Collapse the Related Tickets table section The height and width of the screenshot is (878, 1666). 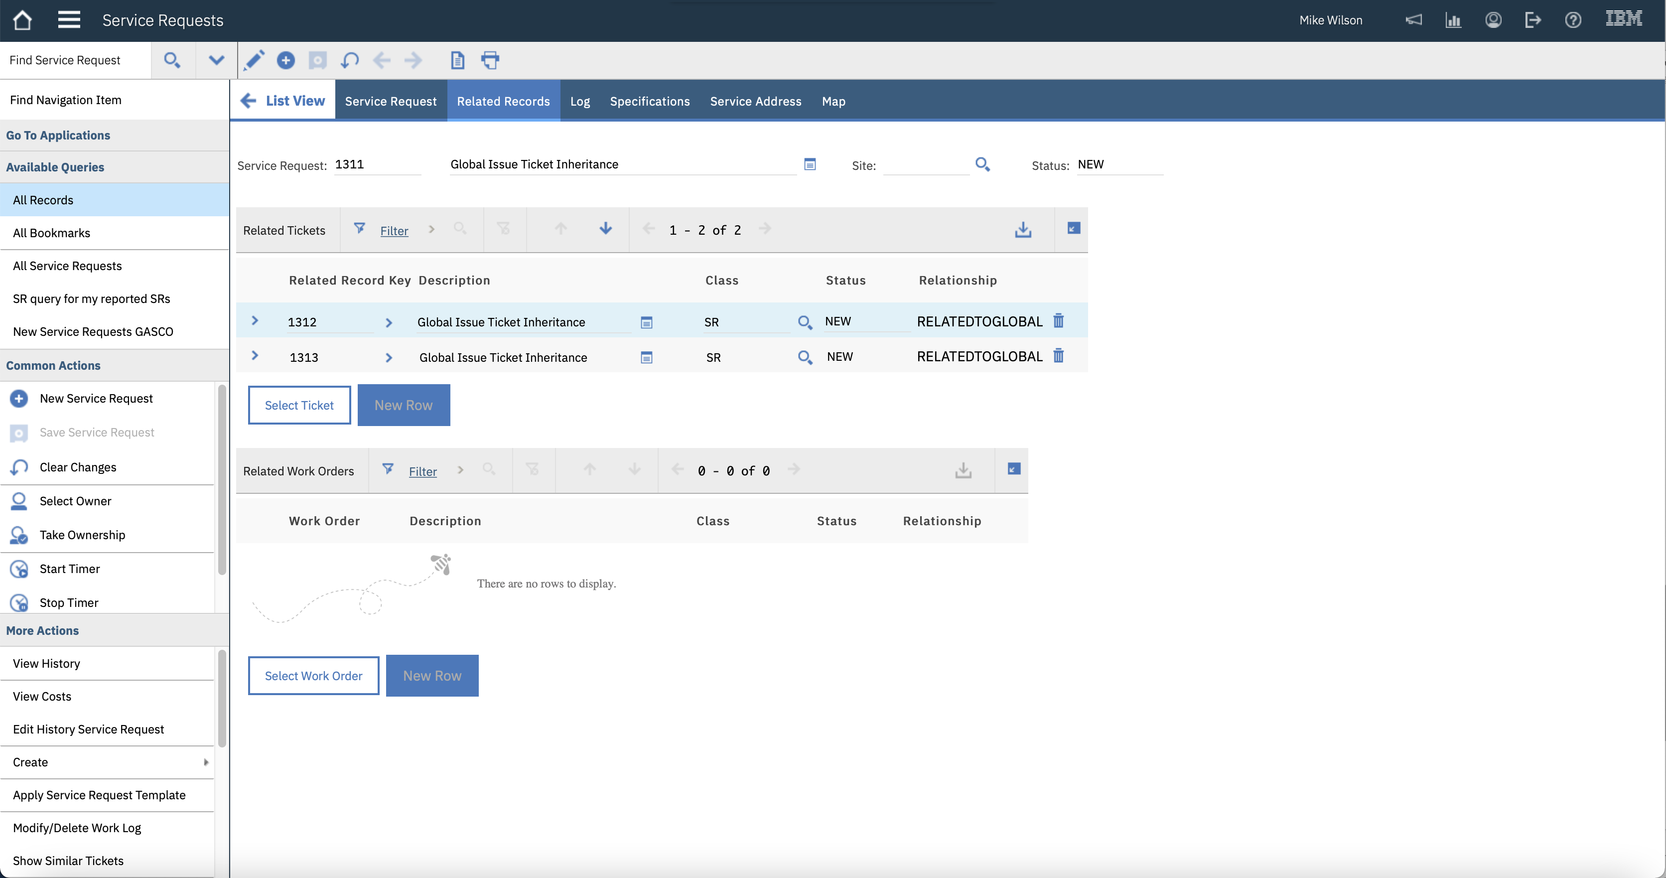[x=1073, y=228]
